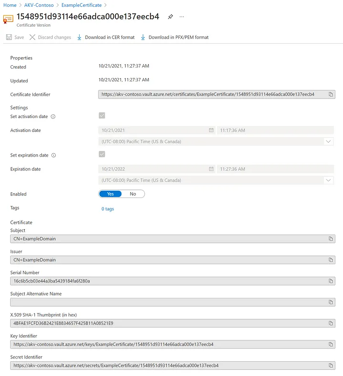This screenshot has height=376, width=343.
Task: Click the expiration time field 11:27:36 AM
Action: pyautogui.click(x=275, y=169)
